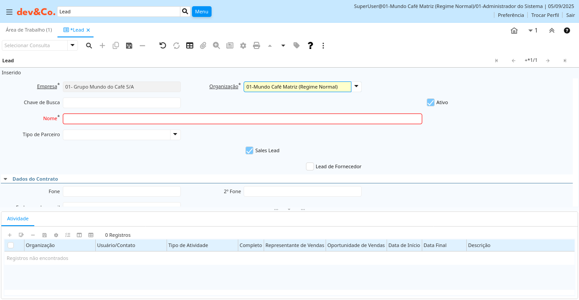
Task: Open the hamburger menu beside dev&Co. logo
Action: coord(9,12)
